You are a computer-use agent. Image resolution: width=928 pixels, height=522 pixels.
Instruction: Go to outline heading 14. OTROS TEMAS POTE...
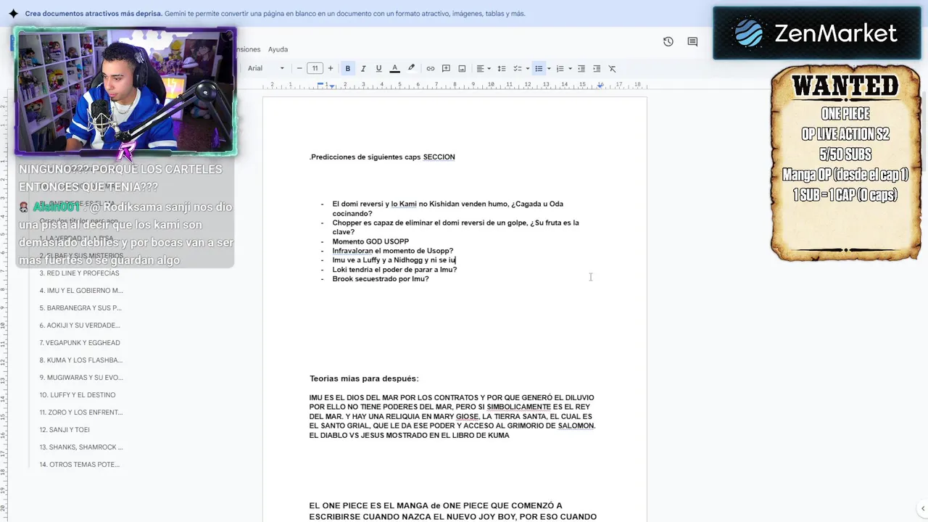80,465
